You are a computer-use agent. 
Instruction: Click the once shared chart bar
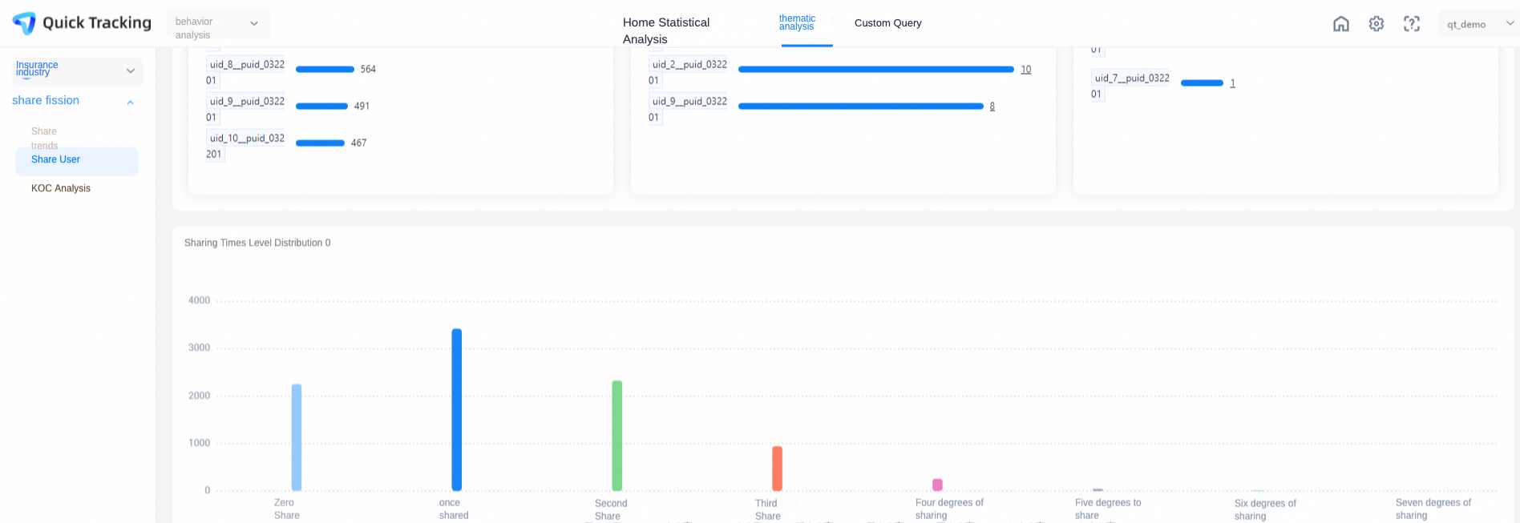click(456, 409)
